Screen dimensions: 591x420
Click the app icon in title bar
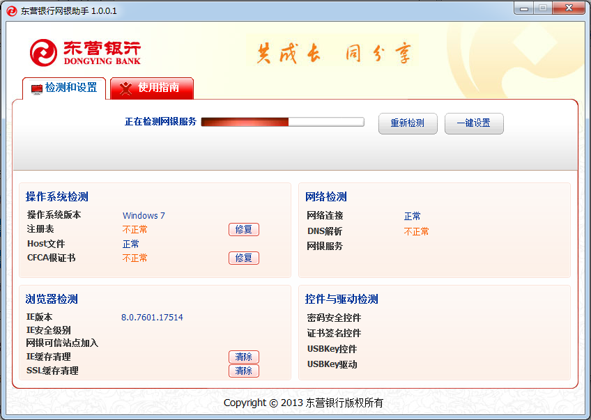coord(12,11)
